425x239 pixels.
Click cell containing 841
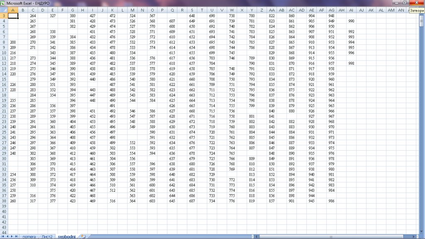[272, 116]
